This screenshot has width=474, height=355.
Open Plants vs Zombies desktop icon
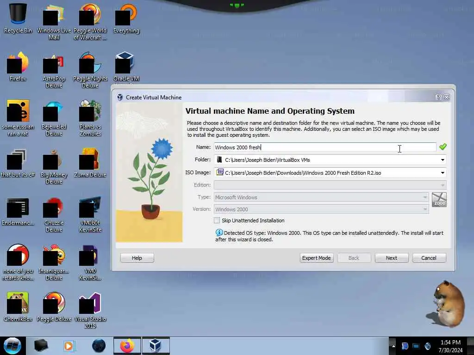click(90, 118)
